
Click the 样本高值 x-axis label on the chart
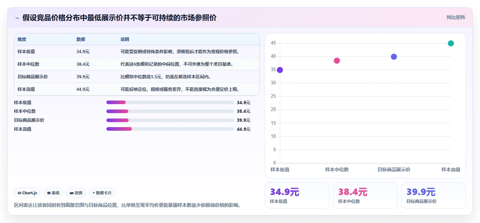pos(451,169)
